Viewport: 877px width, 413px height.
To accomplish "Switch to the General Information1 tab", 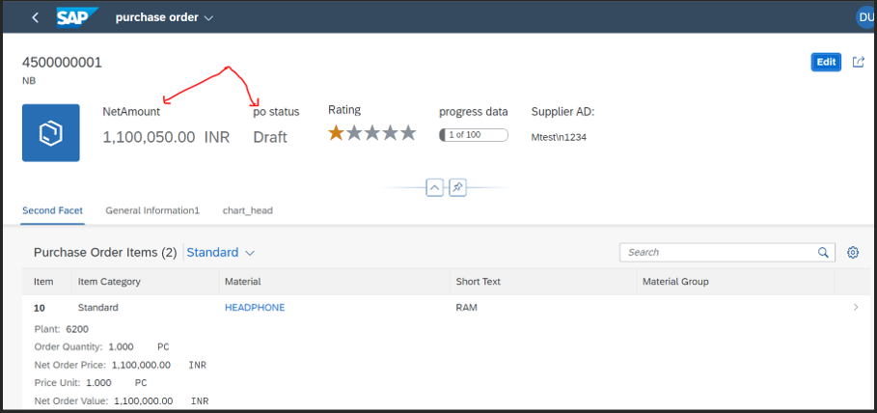I will [x=152, y=210].
